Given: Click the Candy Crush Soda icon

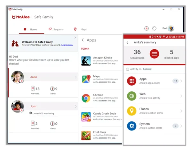Looking at the screenshot, I should pos(86,116).
